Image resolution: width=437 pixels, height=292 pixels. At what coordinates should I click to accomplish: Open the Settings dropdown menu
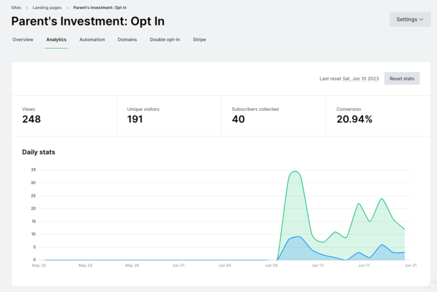410,19
